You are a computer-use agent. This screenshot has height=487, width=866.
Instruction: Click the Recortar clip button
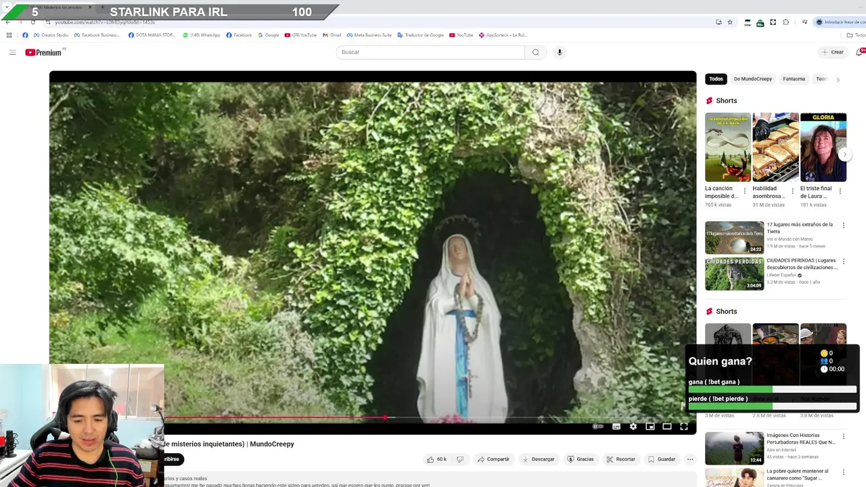(620, 459)
